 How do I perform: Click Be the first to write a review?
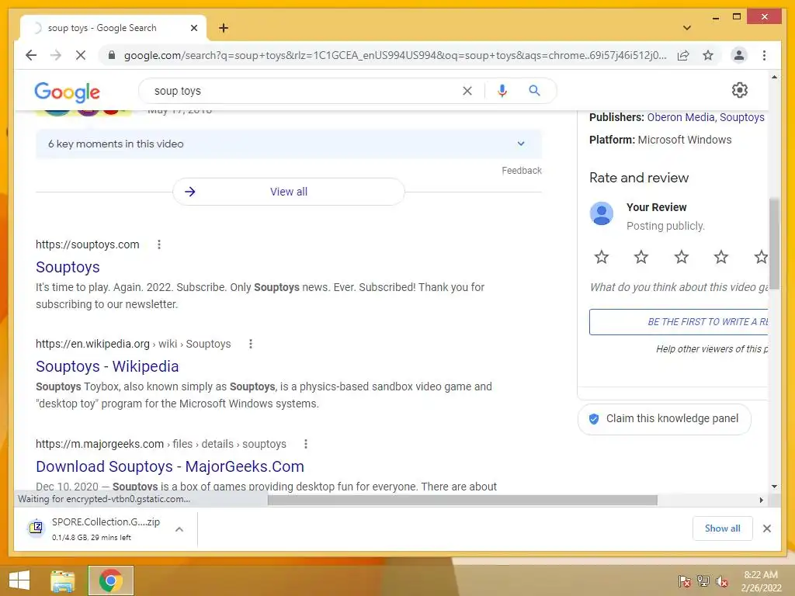pos(679,322)
